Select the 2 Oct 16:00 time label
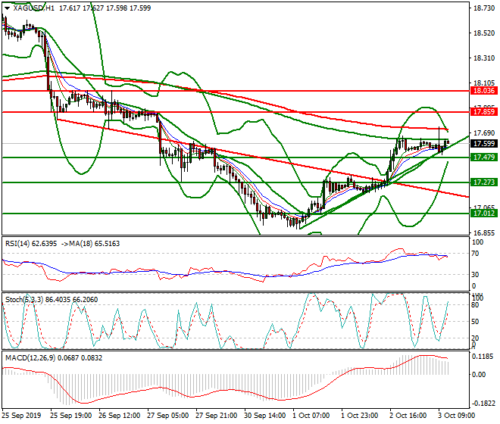Screen dimensions: 500x424 408,416
